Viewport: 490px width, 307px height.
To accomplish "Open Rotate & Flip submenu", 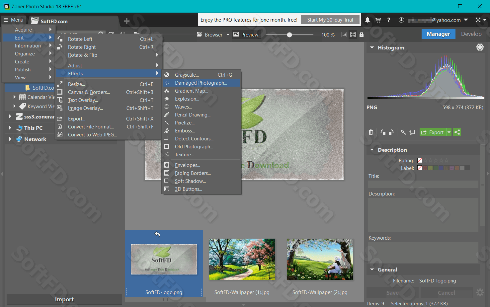I will point(109,55).
